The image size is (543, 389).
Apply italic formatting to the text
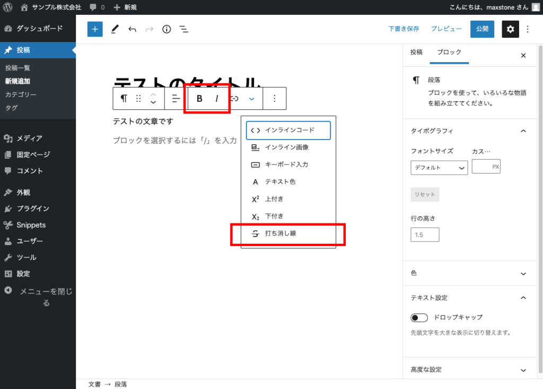pyautogui.click(x=217, y=98)
